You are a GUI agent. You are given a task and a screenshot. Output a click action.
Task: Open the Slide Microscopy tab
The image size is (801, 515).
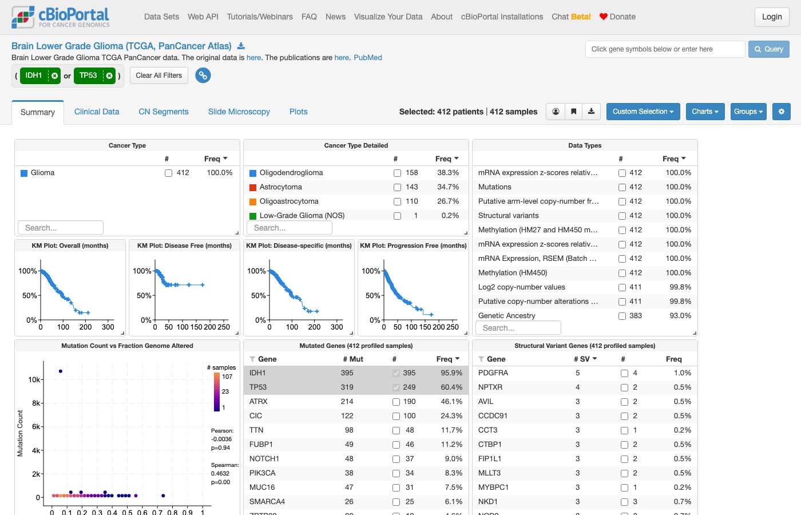pos(239,112)
